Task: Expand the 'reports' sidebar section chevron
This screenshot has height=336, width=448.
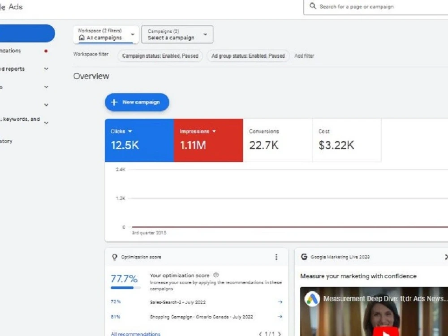Action: point(46,69)
